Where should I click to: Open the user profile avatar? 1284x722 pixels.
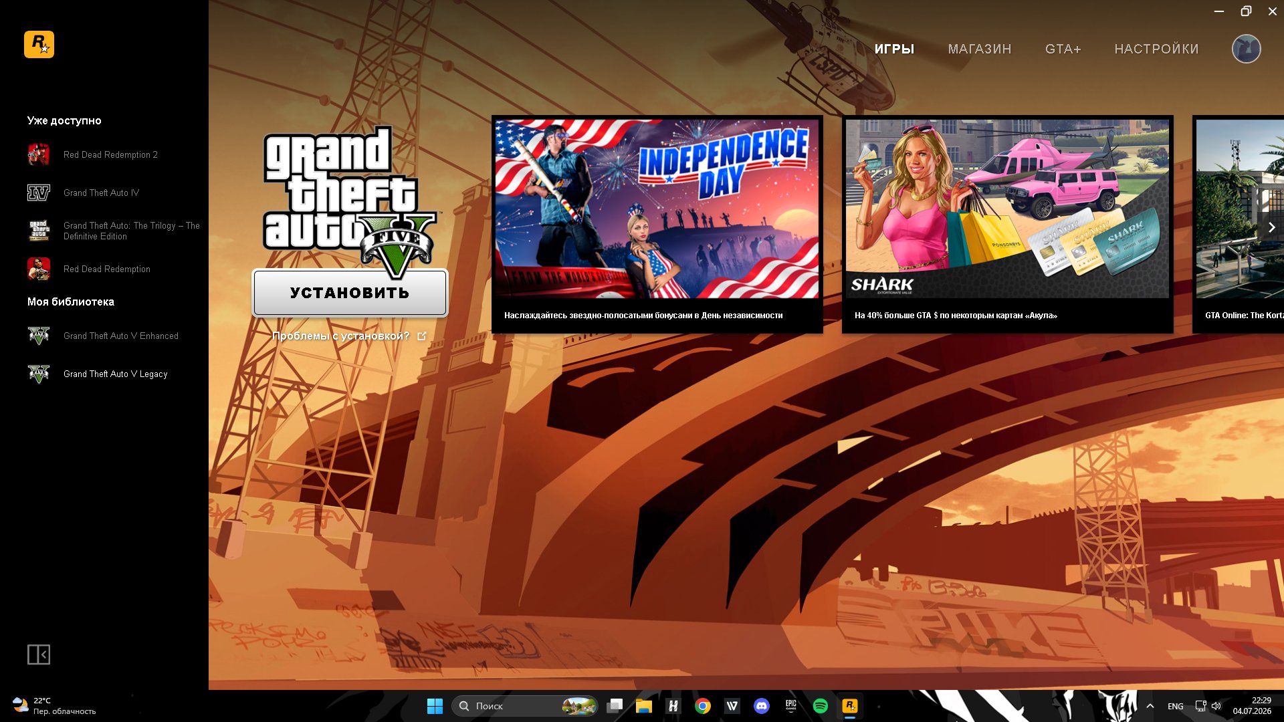pyautogui.click(x=1247, y=49)
